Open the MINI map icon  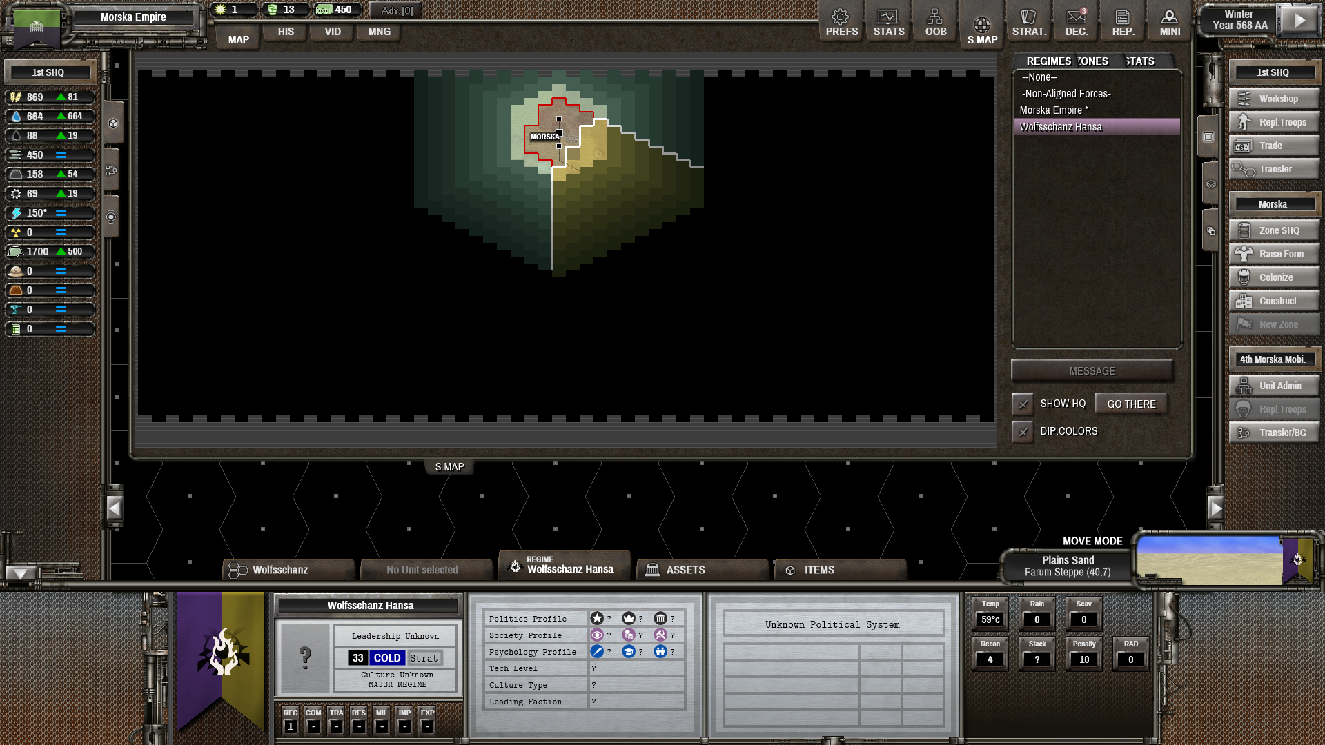point(1169,22)
